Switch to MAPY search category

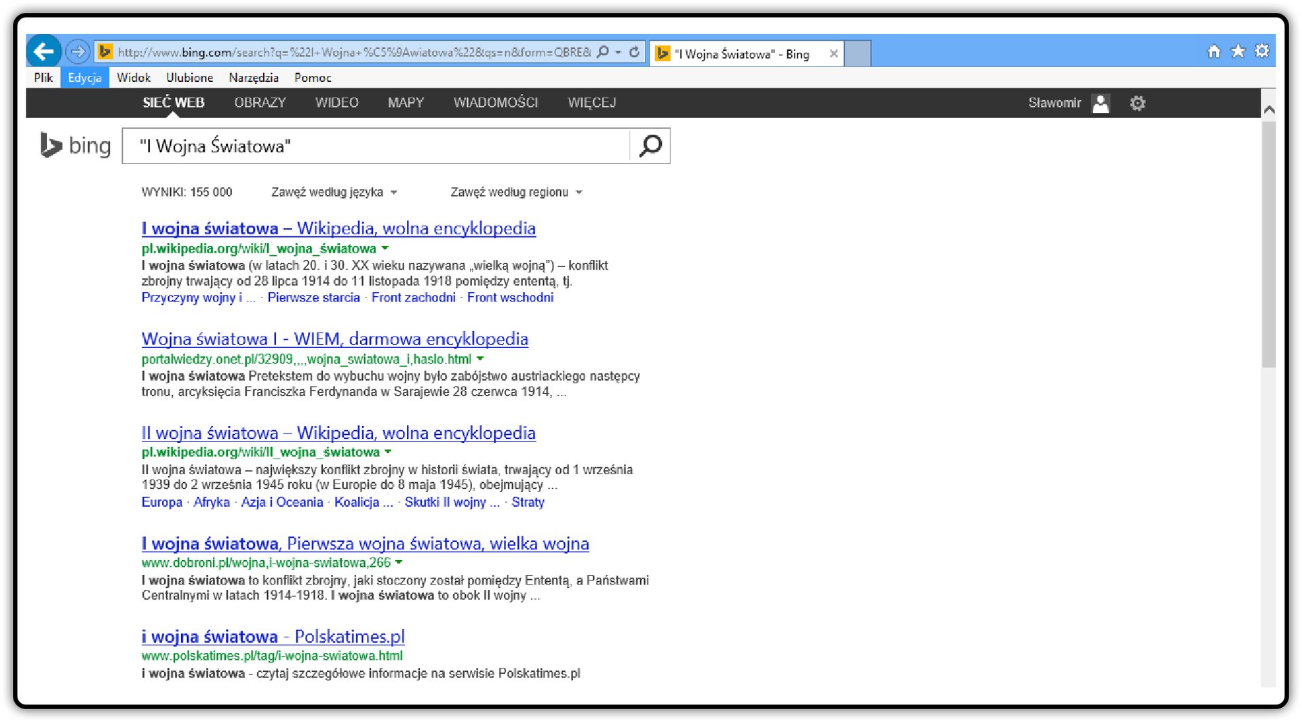click(406, 103)
